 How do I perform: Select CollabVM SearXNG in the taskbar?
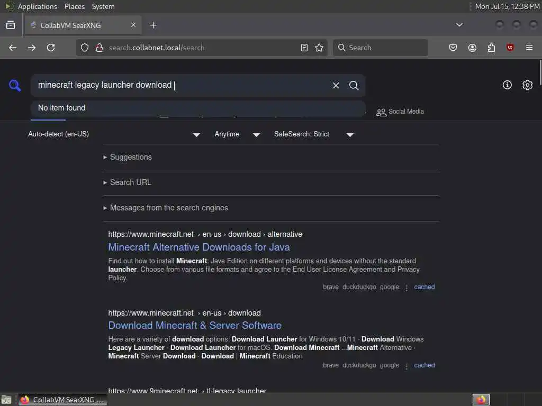pyautogui.click(x=62, y=400)
